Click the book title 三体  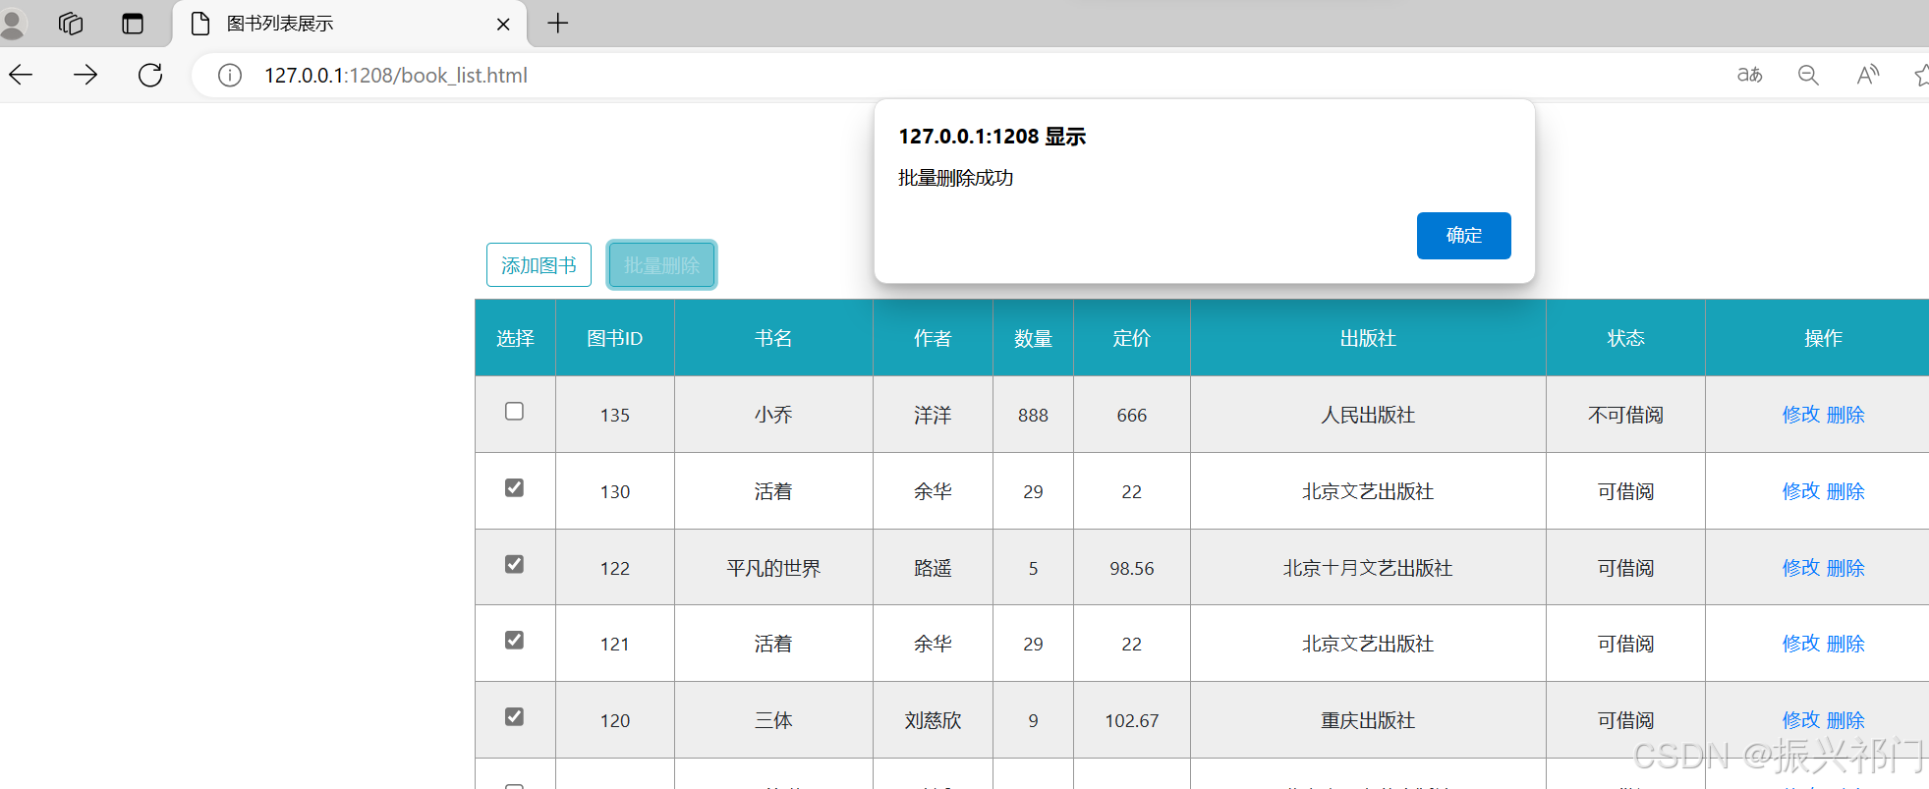tap(773, 720)
